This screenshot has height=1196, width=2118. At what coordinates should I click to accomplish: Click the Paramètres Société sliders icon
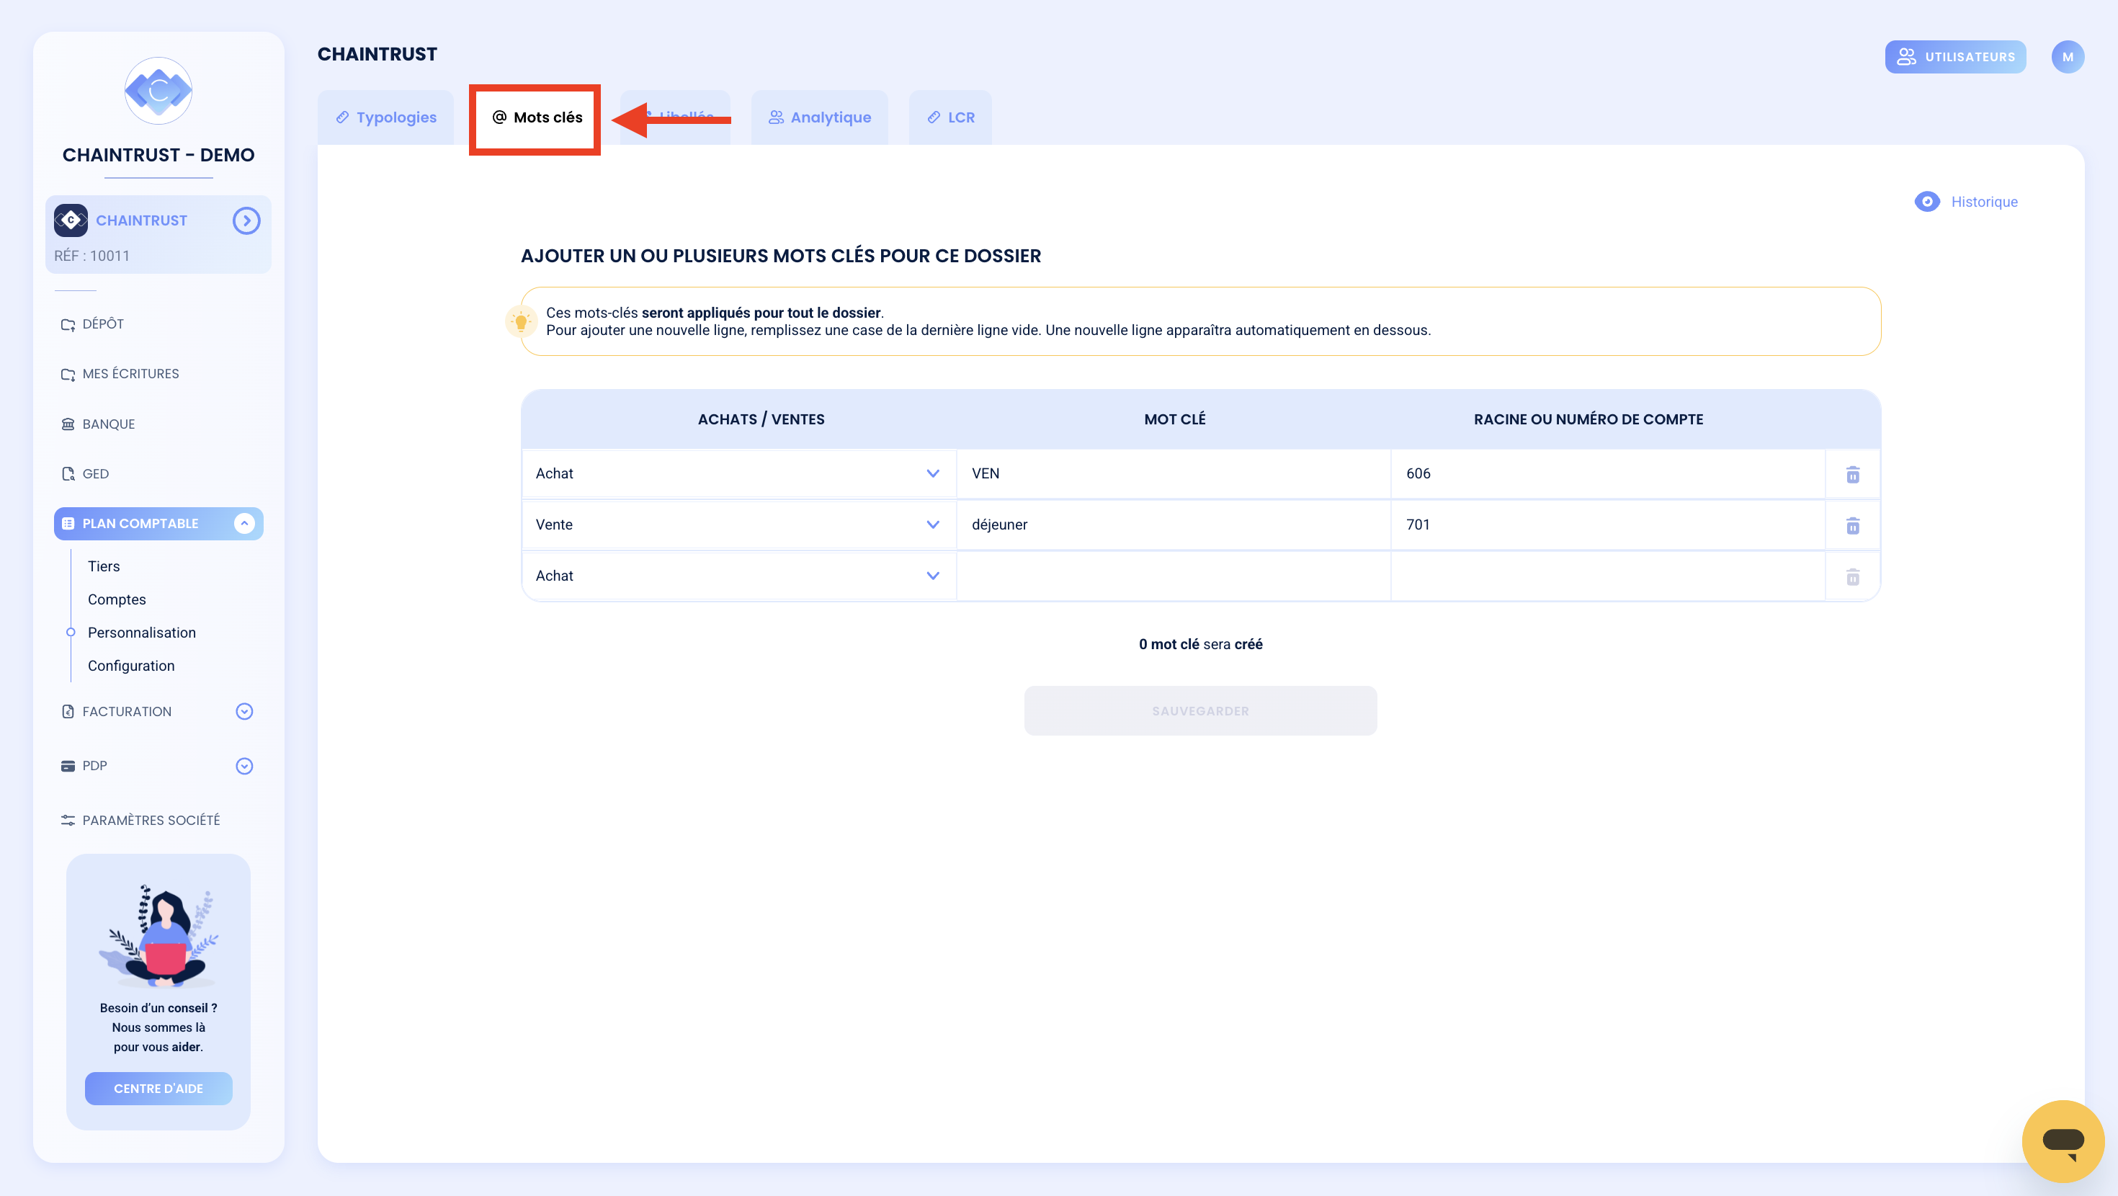coord(68,820)
